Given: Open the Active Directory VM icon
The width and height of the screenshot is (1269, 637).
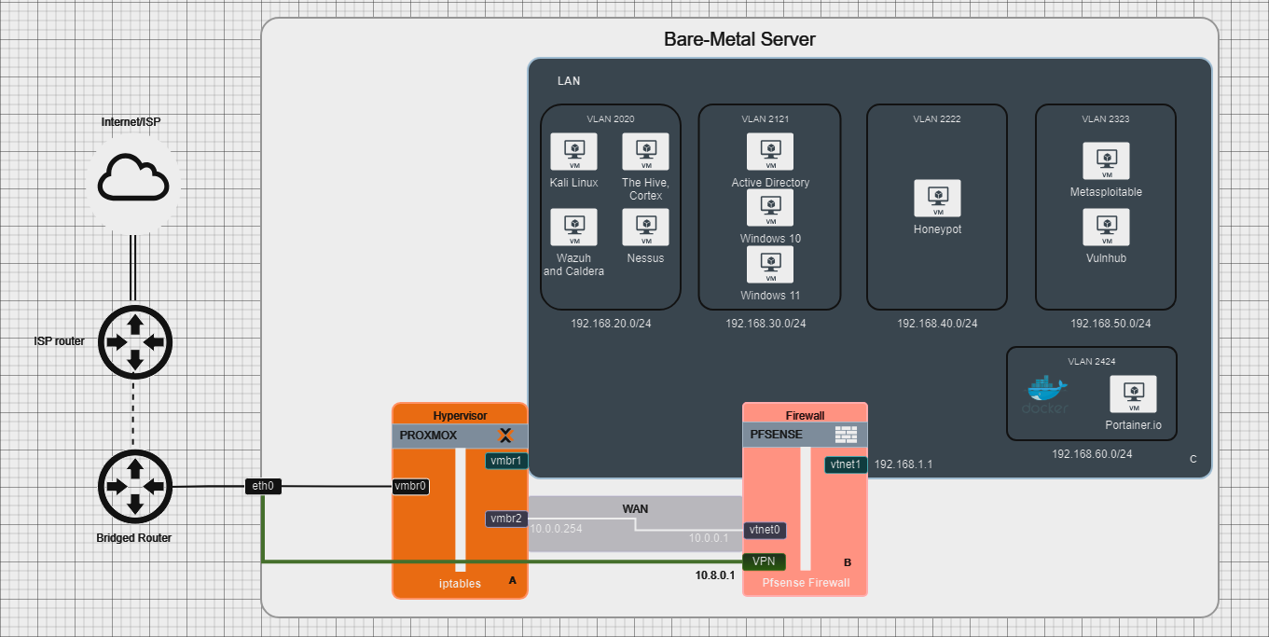Looking at the screenshot, I should tap(769, 151).
